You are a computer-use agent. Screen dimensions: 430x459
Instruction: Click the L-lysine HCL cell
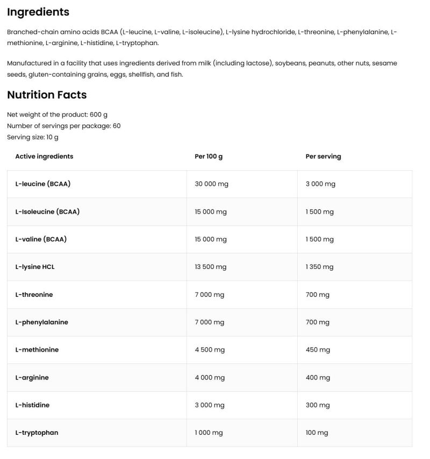point(35,267)
